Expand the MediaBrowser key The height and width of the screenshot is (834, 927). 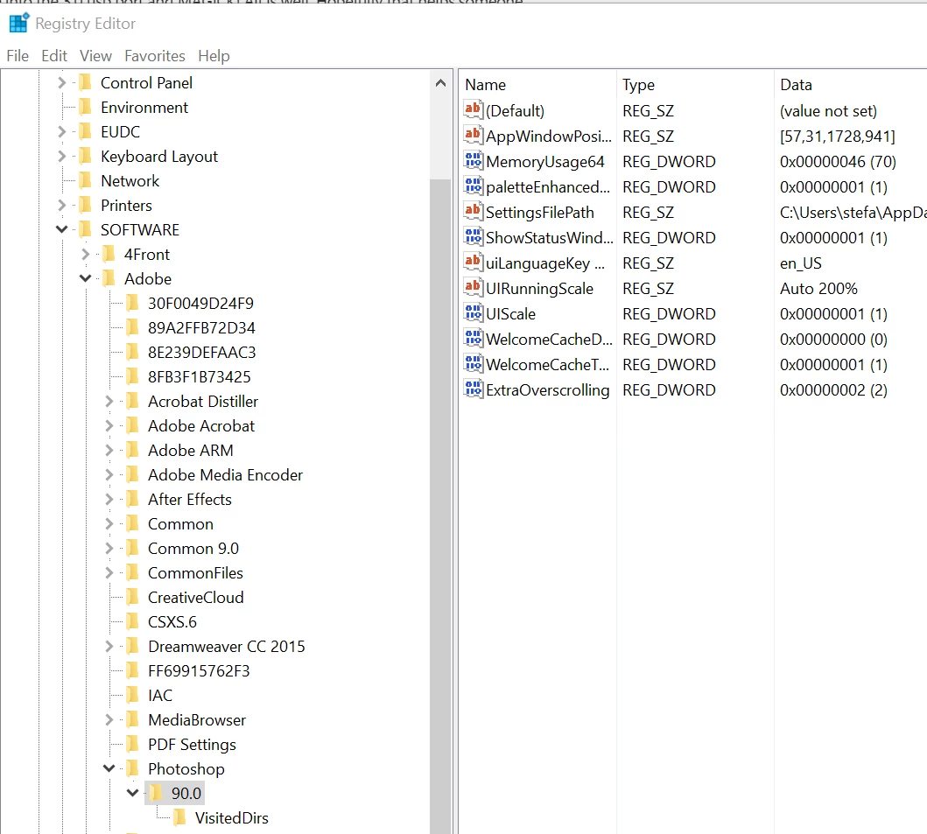point(109,720)
